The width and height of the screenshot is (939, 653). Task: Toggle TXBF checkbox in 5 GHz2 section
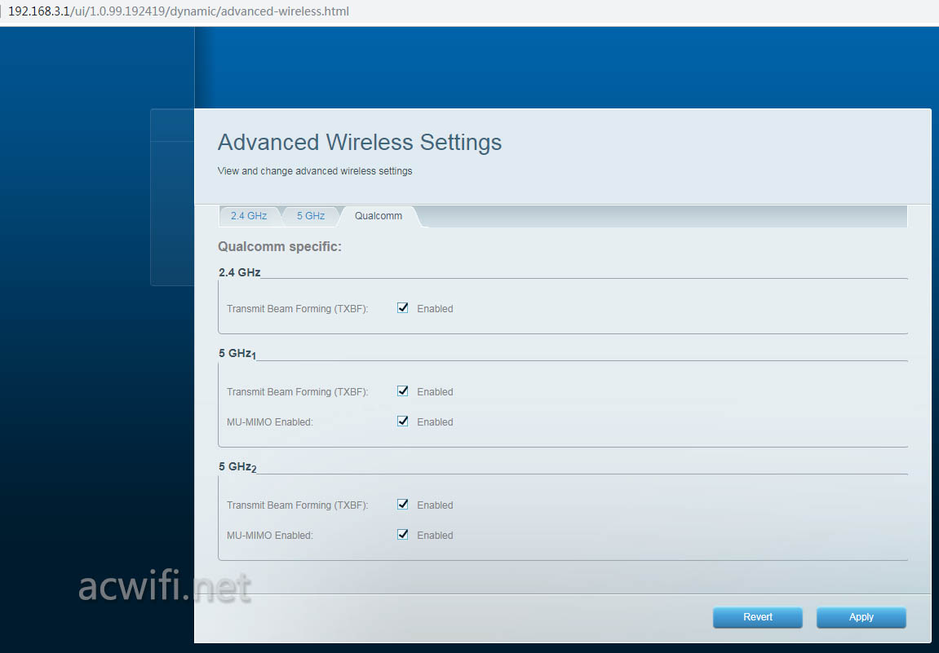(x=402, y=505)
